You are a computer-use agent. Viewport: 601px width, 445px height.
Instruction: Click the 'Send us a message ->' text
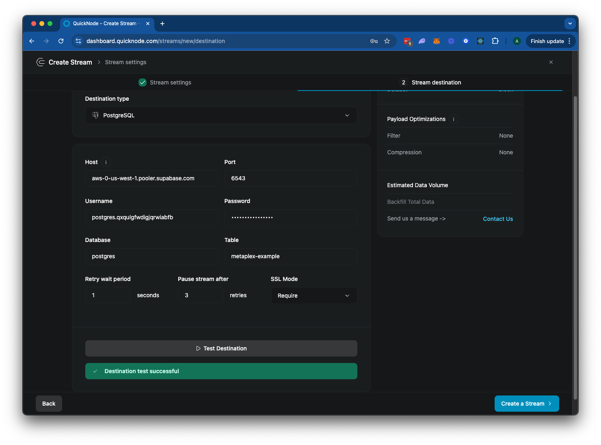(x=416, y=218)
